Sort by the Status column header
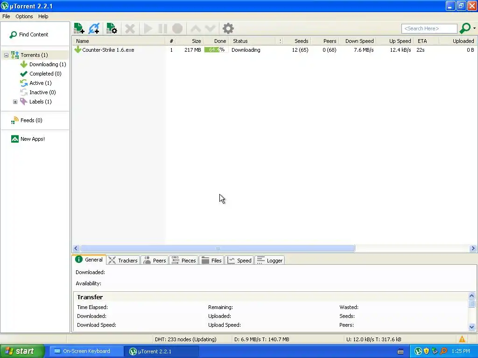 pyautogui.click(x=252, y=41)
